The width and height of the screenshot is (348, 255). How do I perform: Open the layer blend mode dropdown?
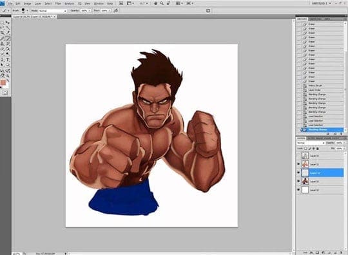pos(311,143)
